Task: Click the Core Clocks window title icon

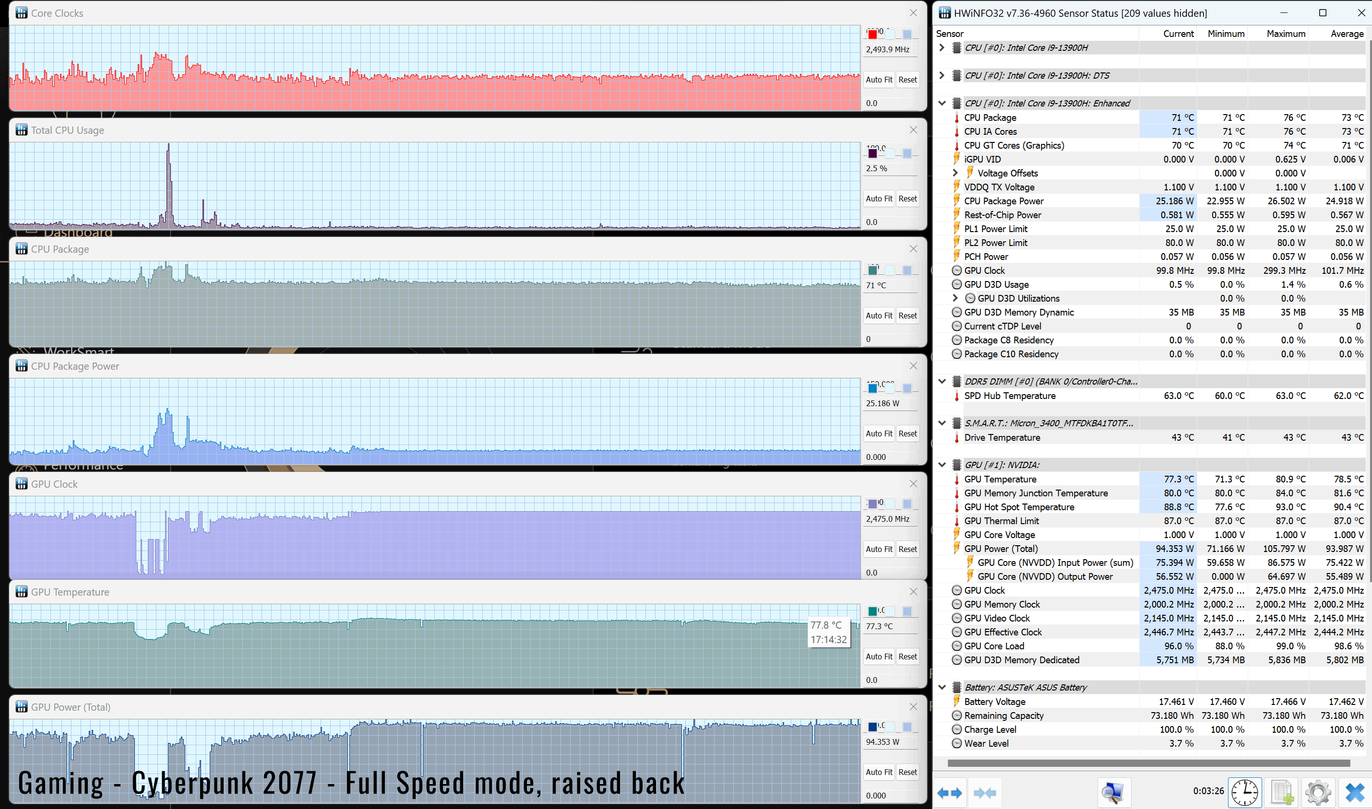Action: point(21,12)
